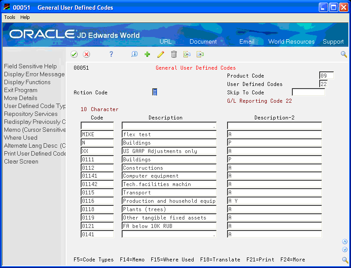Click the description field 'flex test'
Screen dimensions: 351x268
[x=169, y=134]
